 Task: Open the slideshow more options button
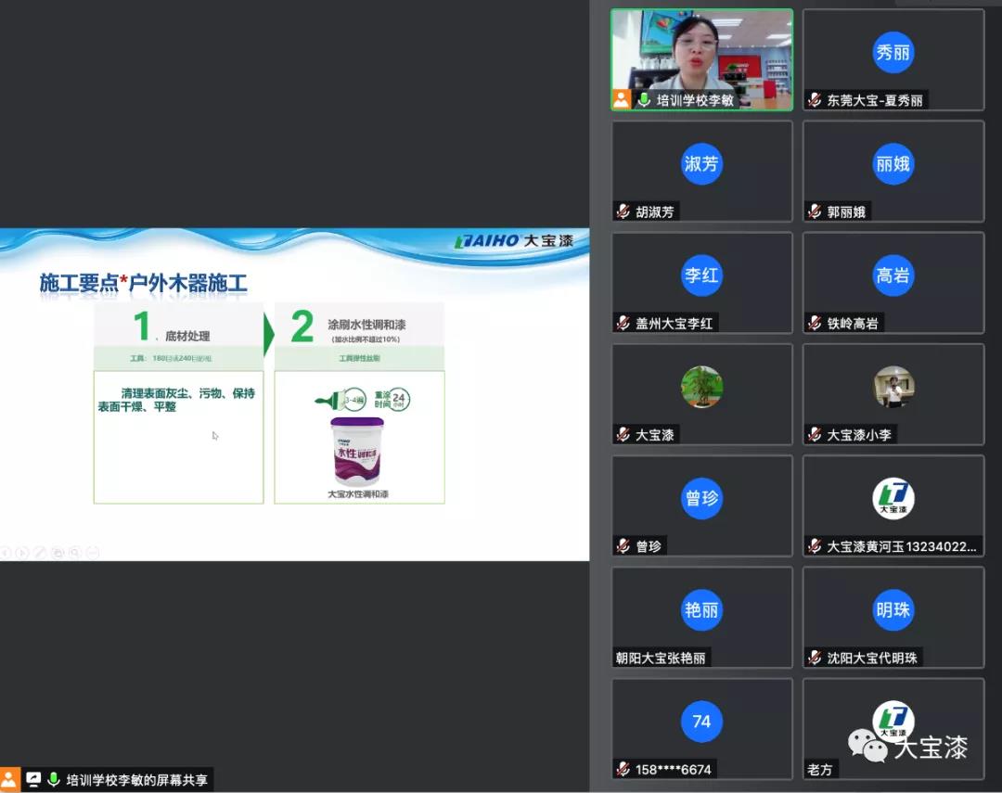pos(93,552)
